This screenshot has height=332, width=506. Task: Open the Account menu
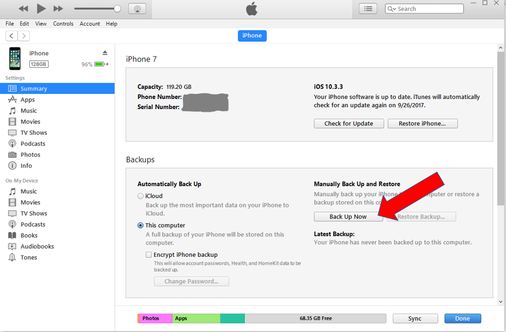[90, 24]
